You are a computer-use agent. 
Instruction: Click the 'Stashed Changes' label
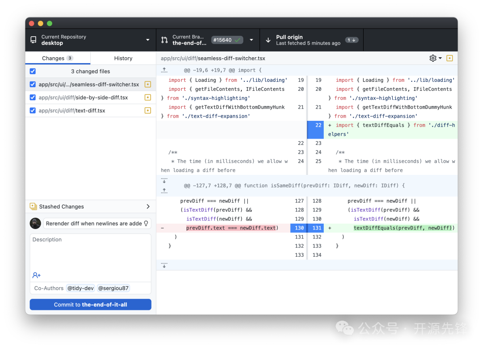(x=61, y=206)
